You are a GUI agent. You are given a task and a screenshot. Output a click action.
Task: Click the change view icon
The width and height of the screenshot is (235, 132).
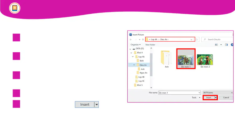216,45
